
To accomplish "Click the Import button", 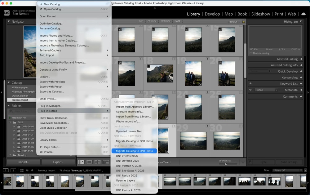I will click(x=24, y=162).
